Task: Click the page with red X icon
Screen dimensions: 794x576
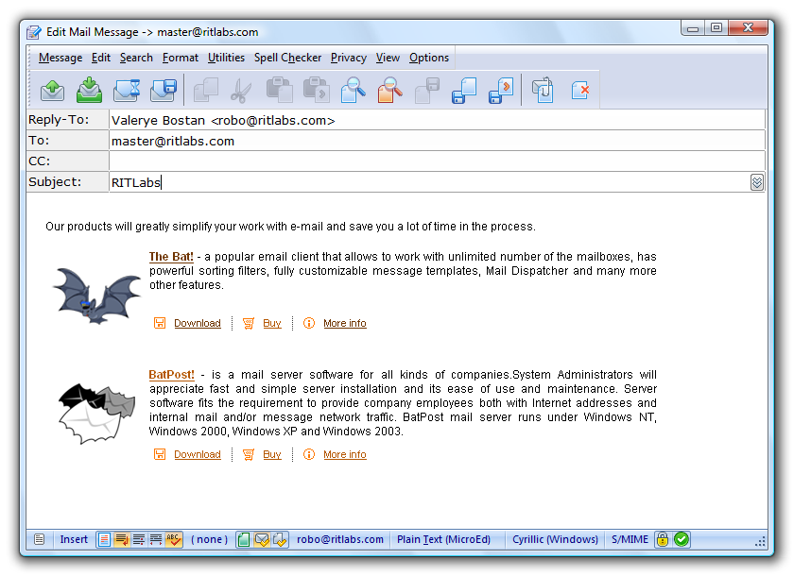Action: 579,91
